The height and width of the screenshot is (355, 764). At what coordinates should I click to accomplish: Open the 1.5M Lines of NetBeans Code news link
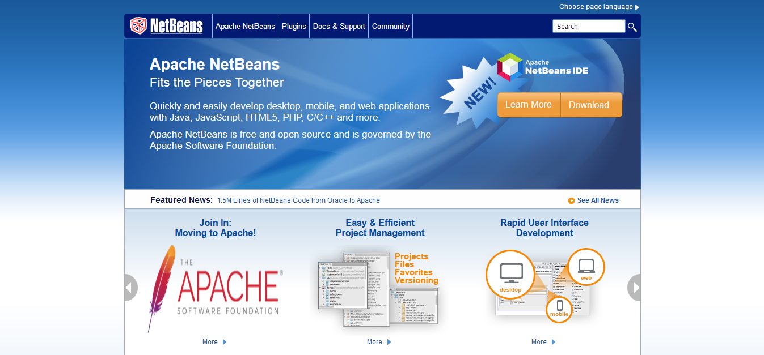(x=298, y=200)
